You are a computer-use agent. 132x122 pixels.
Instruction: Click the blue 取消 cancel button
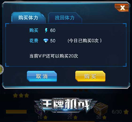pos(42,76)
